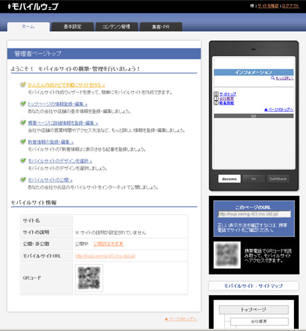Screen dimensions: 306x331
Task: Click the magnifier icon near もっと詳しく
Action: (x=272, y=78)
